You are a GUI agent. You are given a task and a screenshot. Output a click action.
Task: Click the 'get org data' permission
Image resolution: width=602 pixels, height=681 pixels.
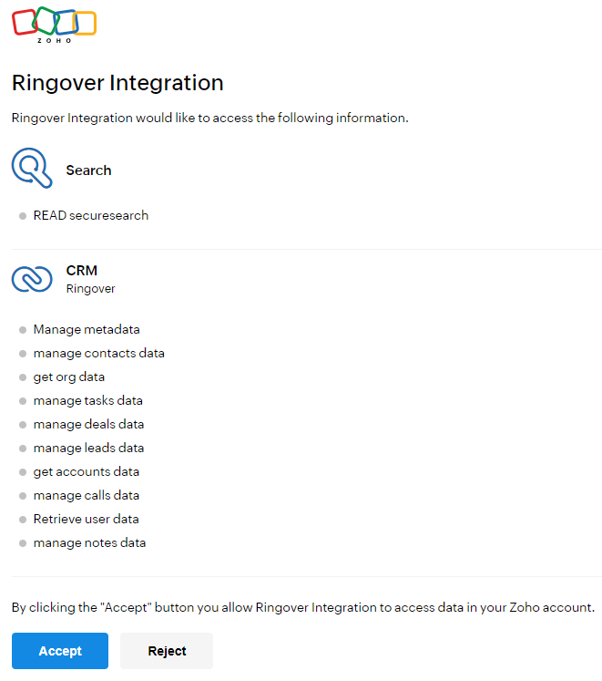(69, 377)
